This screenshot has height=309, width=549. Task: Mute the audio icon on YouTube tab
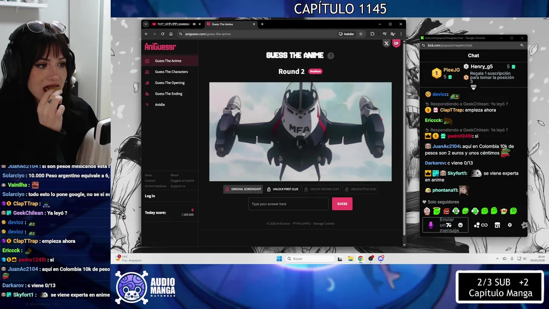pyautogui.click(x=194, y=24)
